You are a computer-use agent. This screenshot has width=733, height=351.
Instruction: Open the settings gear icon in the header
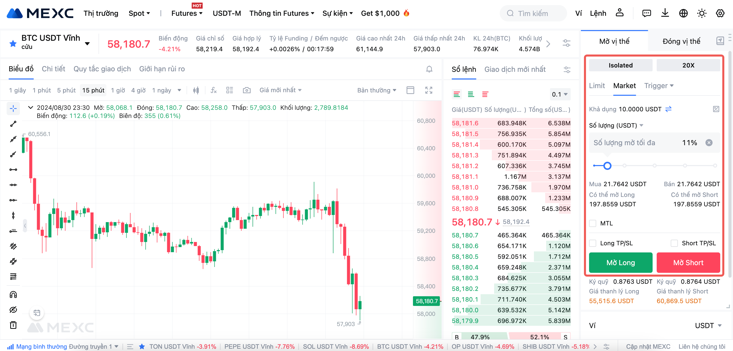click(x=720, y=13)
